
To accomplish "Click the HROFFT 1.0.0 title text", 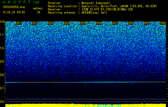I will pos(21,2).
